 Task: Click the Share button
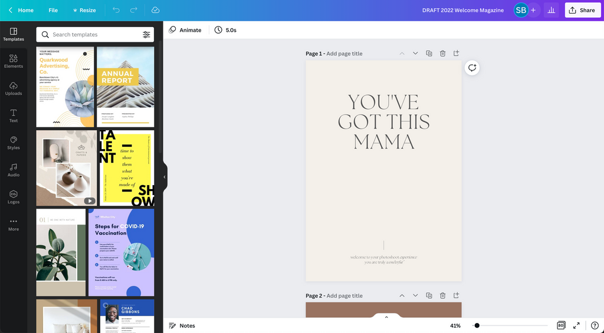click(x=582, y=10)
